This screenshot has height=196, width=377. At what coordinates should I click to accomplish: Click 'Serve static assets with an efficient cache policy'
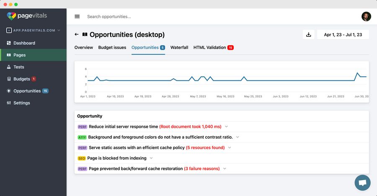137,148
